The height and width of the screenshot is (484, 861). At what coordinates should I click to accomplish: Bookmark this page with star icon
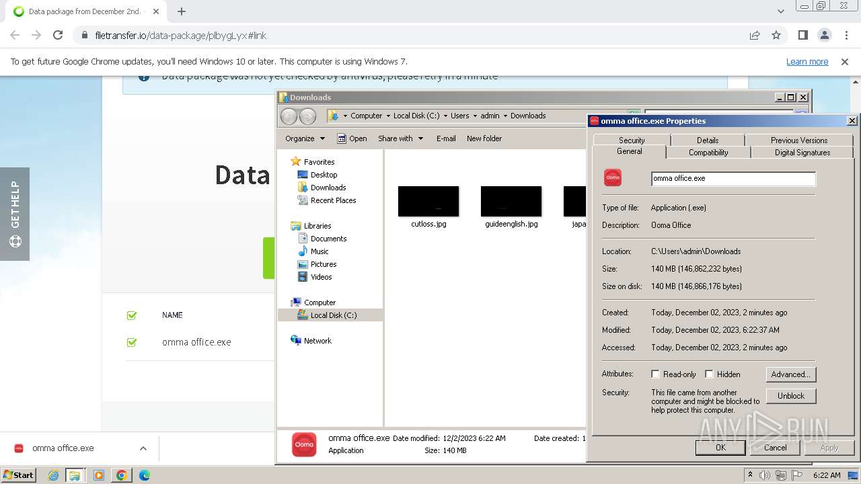tap(776, 35)
